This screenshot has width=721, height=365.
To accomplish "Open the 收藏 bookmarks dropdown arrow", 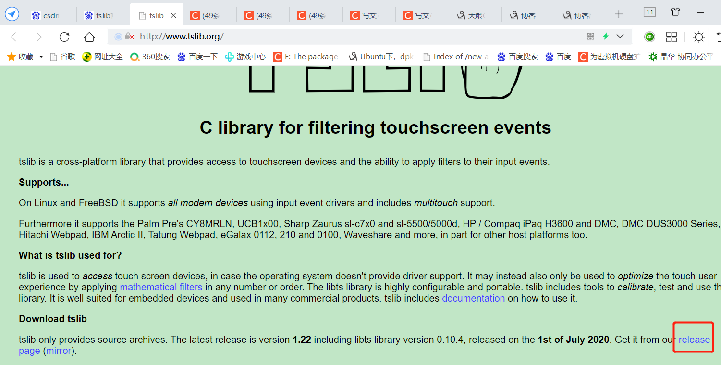I will pos(40,56).
